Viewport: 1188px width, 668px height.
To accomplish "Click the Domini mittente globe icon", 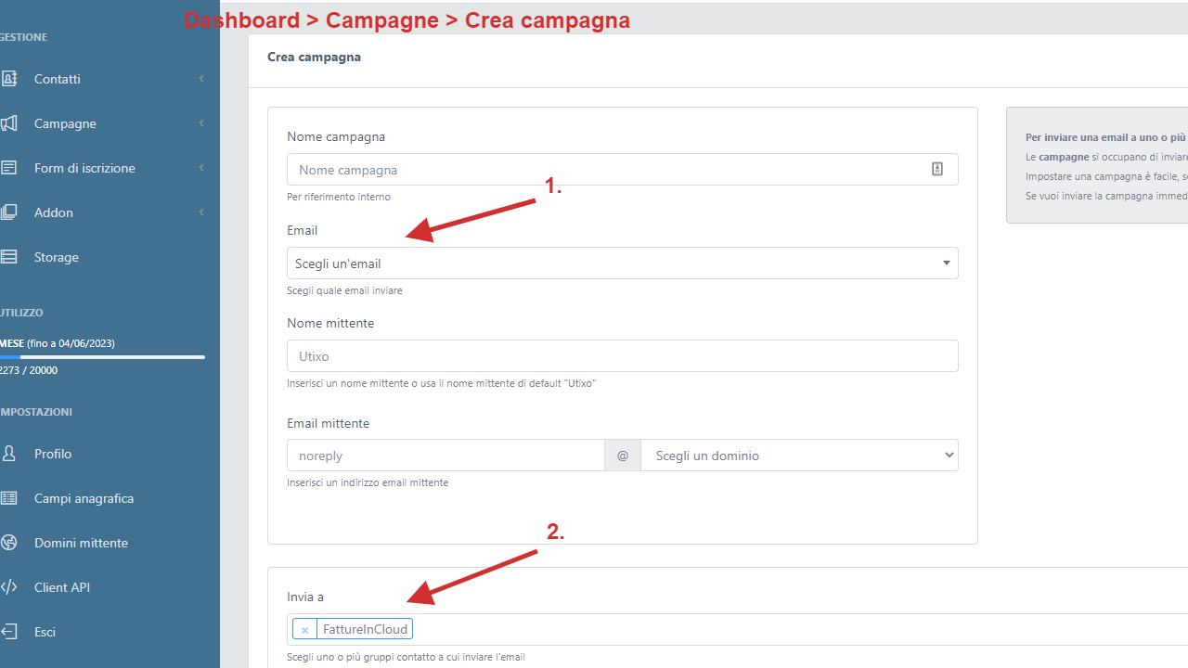I will tap(8, 543).
